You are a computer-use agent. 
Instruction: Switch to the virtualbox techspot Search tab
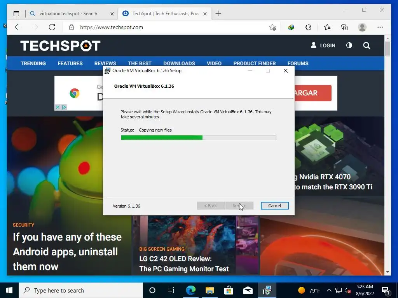[72, 14]
